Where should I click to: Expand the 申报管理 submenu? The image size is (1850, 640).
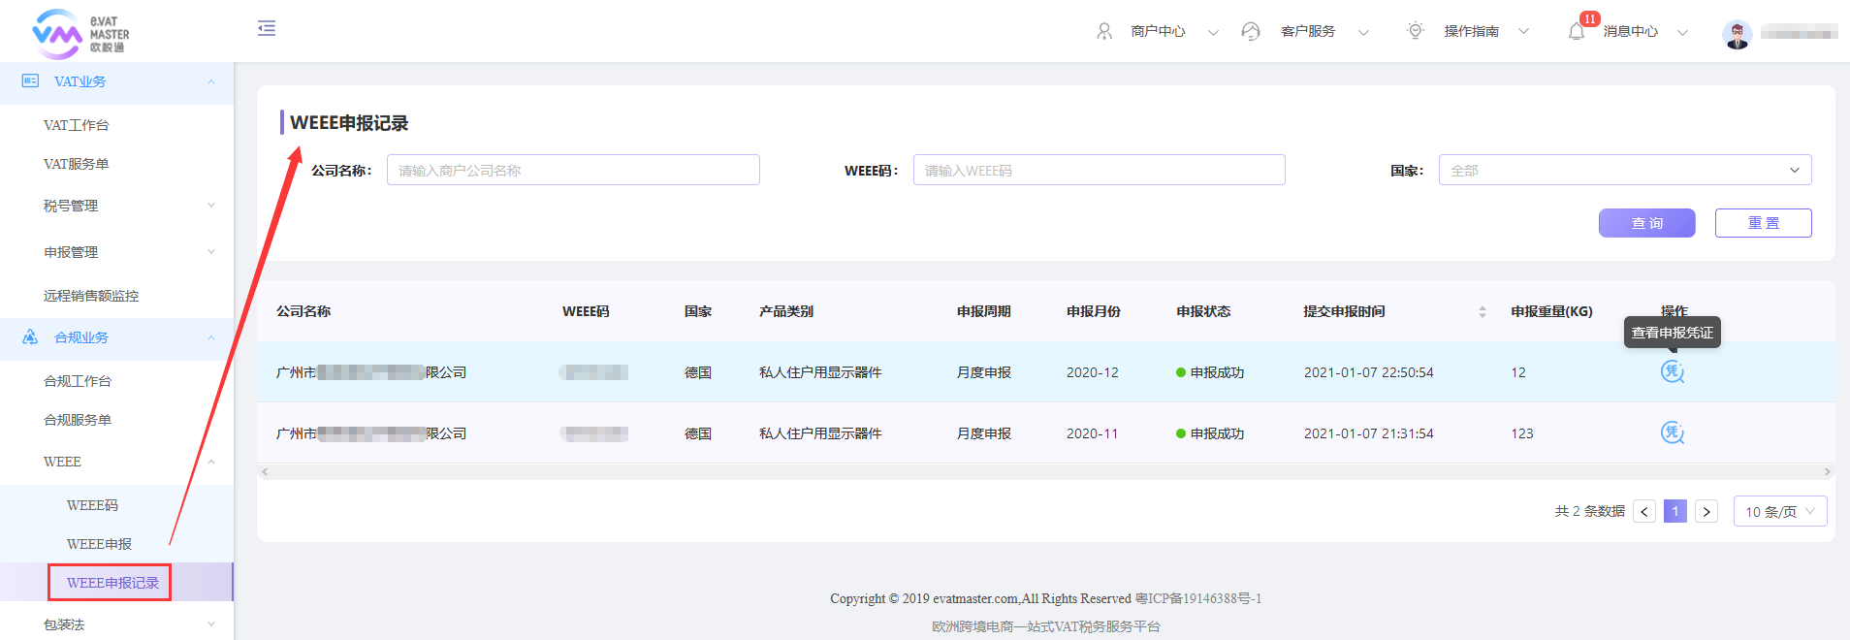(x=211, y=252)
